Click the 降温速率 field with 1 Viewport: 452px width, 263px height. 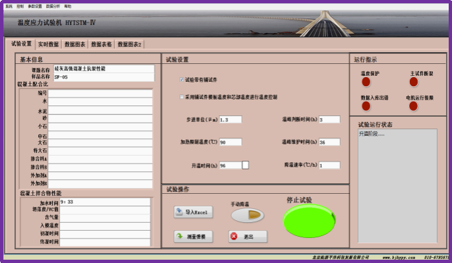(329, 165)
